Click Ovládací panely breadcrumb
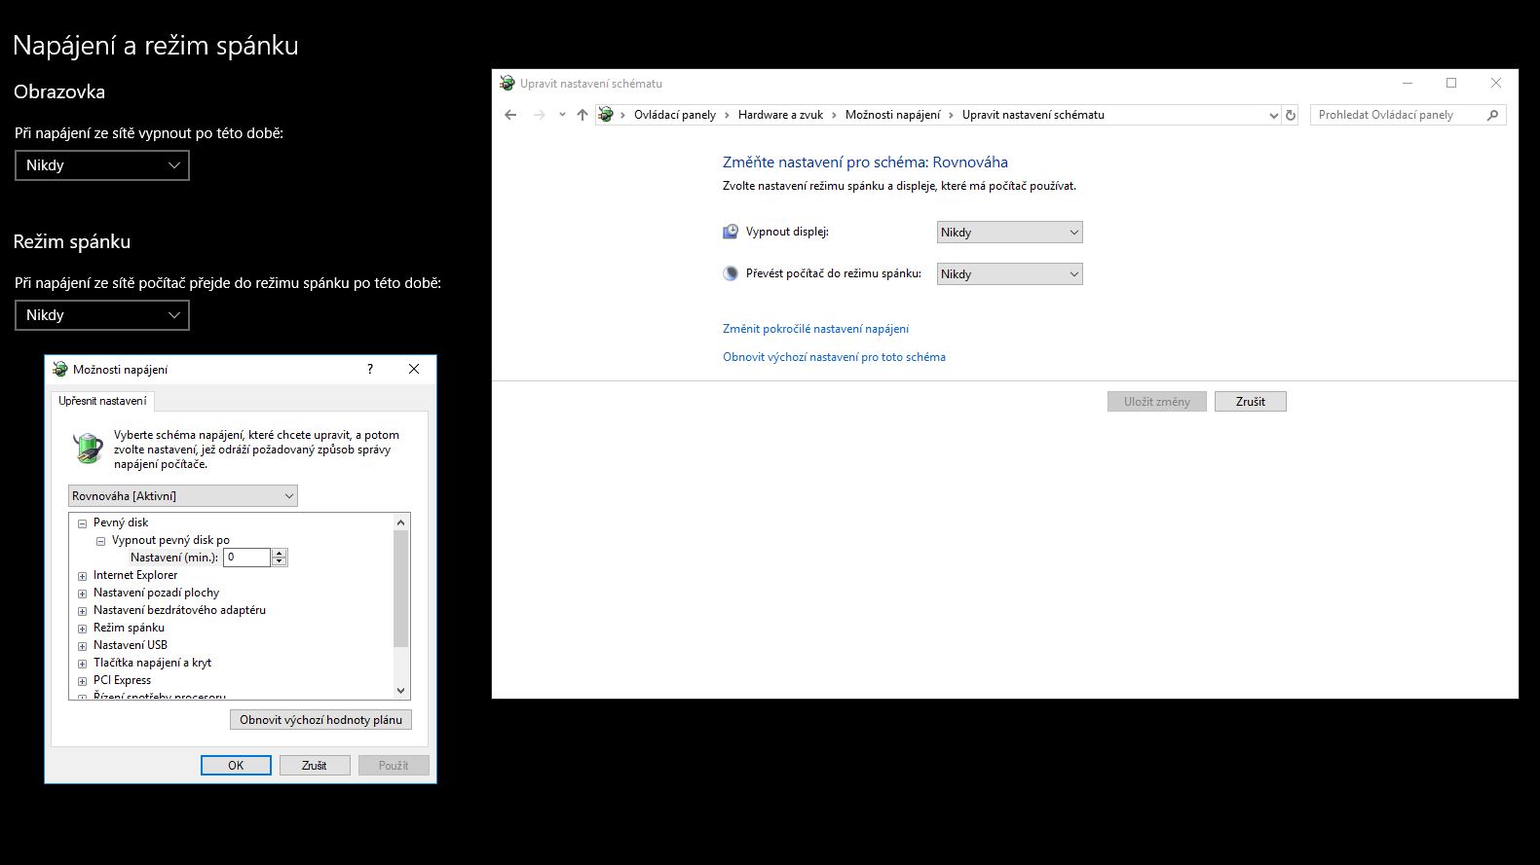Screen dimensions: 1540x865 tap(674, 115)
